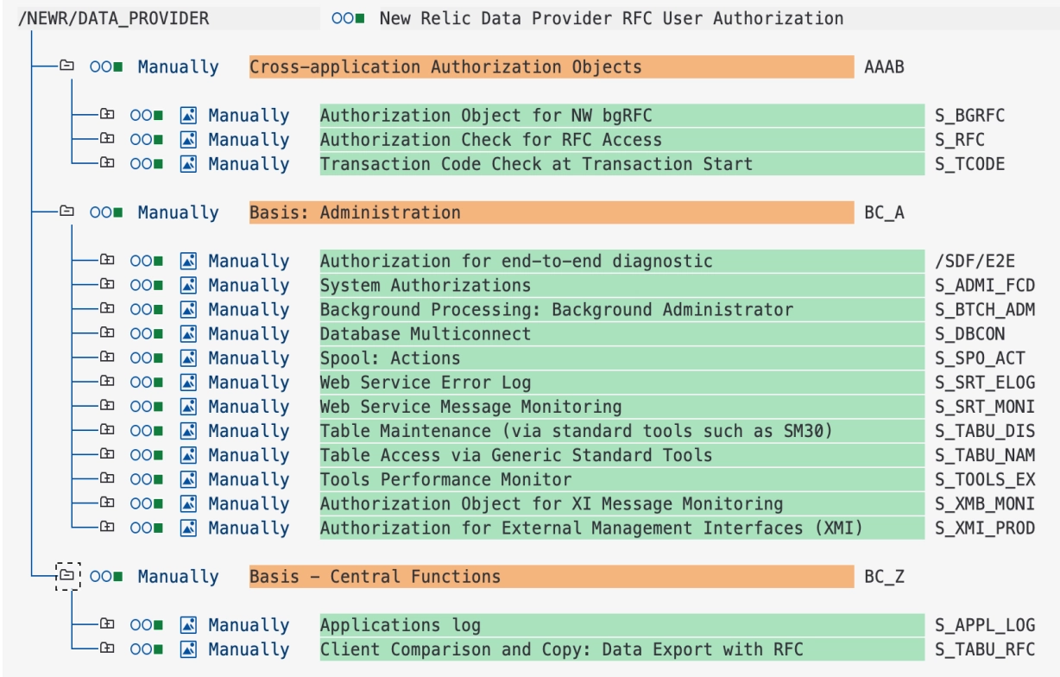Click the icon next to Tools Performance Monitor

click(188, 479)
